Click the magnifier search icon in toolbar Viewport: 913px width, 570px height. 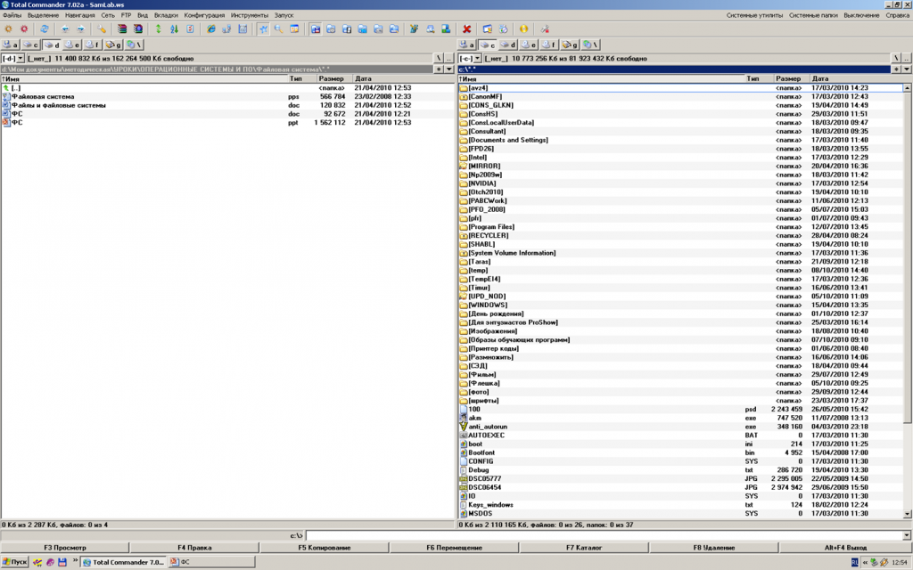[x=278, y=29]
